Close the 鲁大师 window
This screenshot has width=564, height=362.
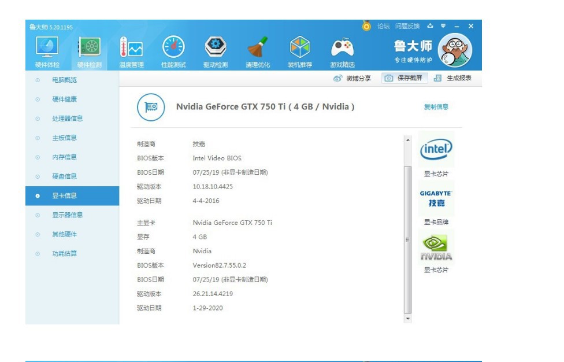[471, 26]
